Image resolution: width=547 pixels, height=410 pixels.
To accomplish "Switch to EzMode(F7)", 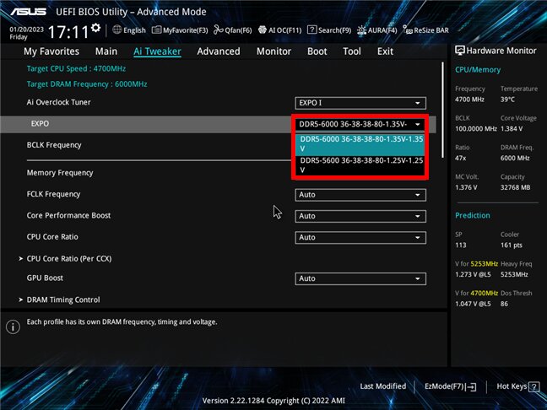I will pyautogui.click(x=451, y=386).
